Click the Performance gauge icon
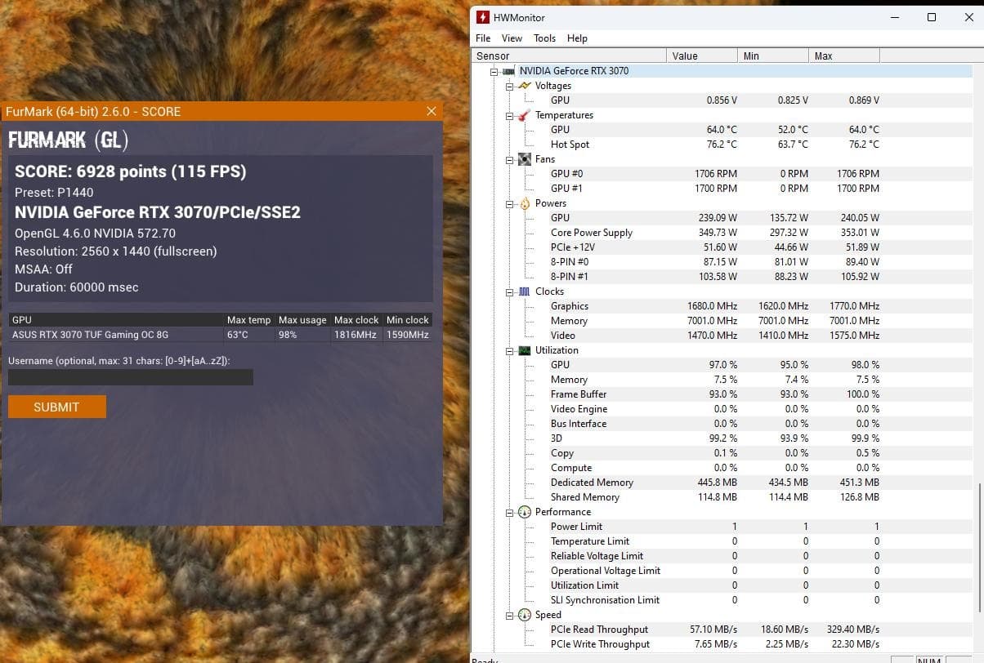This screenshot has width=984, height=663. (525, 512)
